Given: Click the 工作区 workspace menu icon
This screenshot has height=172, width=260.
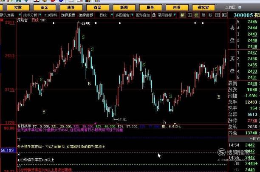Looking at the screenshot, I should 240,7.
